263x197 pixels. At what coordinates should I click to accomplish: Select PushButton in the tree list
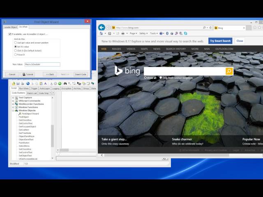24,143
